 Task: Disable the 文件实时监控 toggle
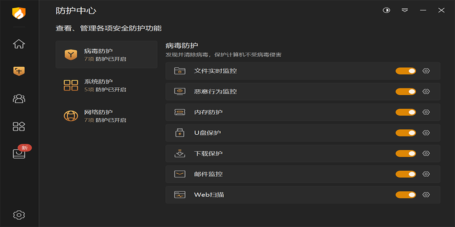point(406,71)
